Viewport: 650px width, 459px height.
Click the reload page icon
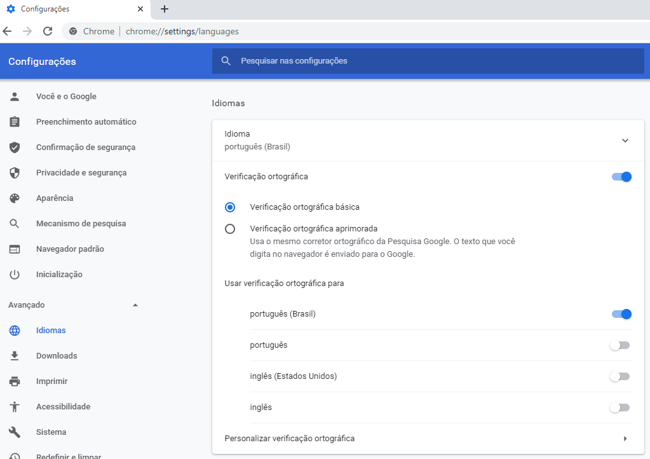click(48, 31)
